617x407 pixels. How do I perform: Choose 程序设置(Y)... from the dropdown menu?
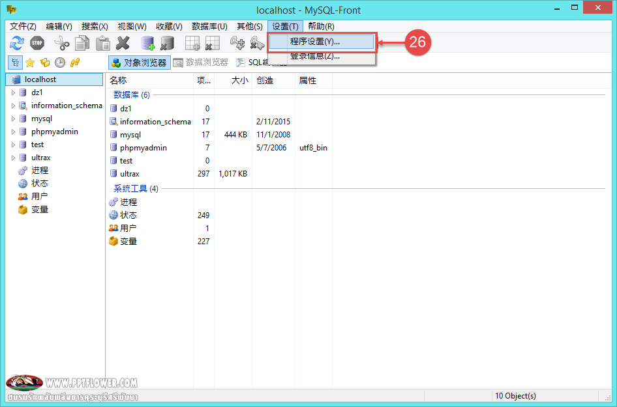[x=322, y=42]
